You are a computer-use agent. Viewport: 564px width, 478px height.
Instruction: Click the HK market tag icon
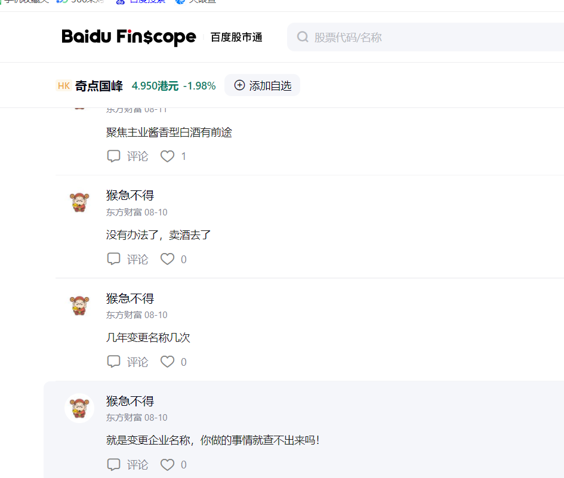[64, 85]
